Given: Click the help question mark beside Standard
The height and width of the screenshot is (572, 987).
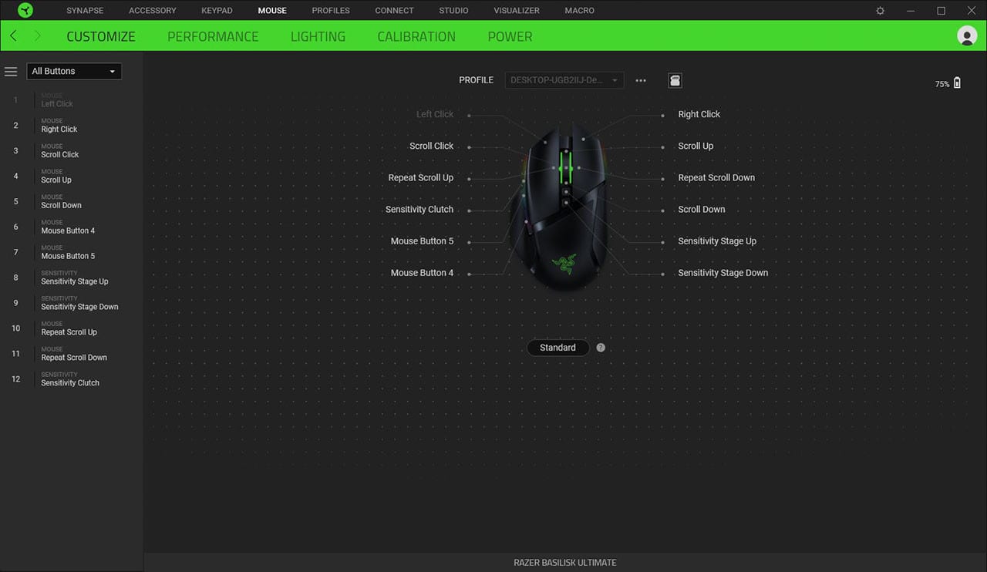Looking at the screenshot, I should coord(601,347).
